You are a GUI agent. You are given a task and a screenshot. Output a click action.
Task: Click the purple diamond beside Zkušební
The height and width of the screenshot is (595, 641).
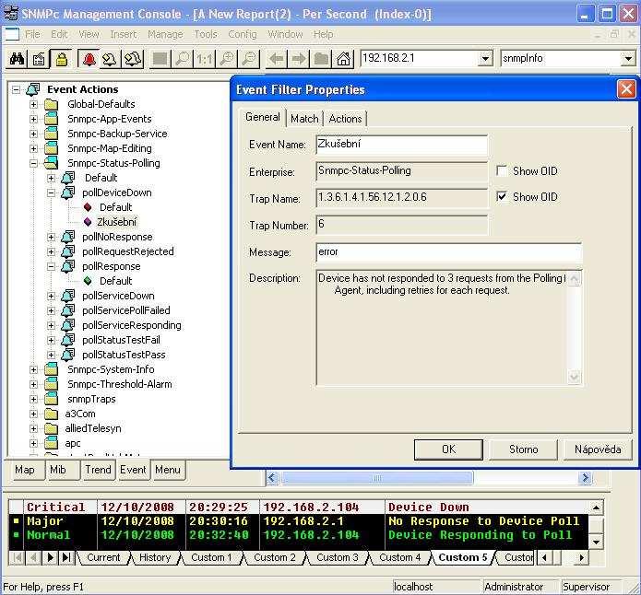pos(88,222)
